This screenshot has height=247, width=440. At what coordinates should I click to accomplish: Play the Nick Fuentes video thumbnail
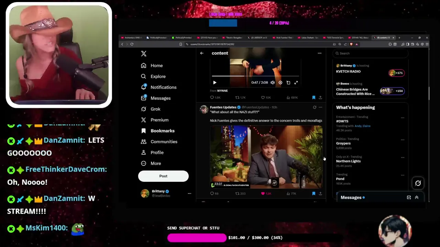pyautogui.click(x=266, y=157)
